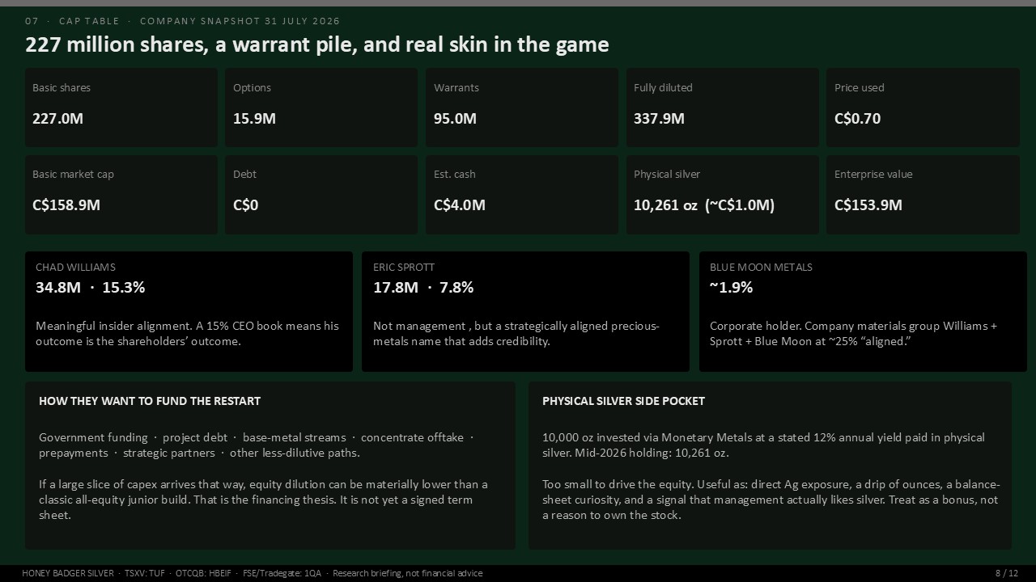The width and height of the screenshot is (1036, 582).
Task: Select the Enterprise value C$153.9M card
Action: (923, 195)
